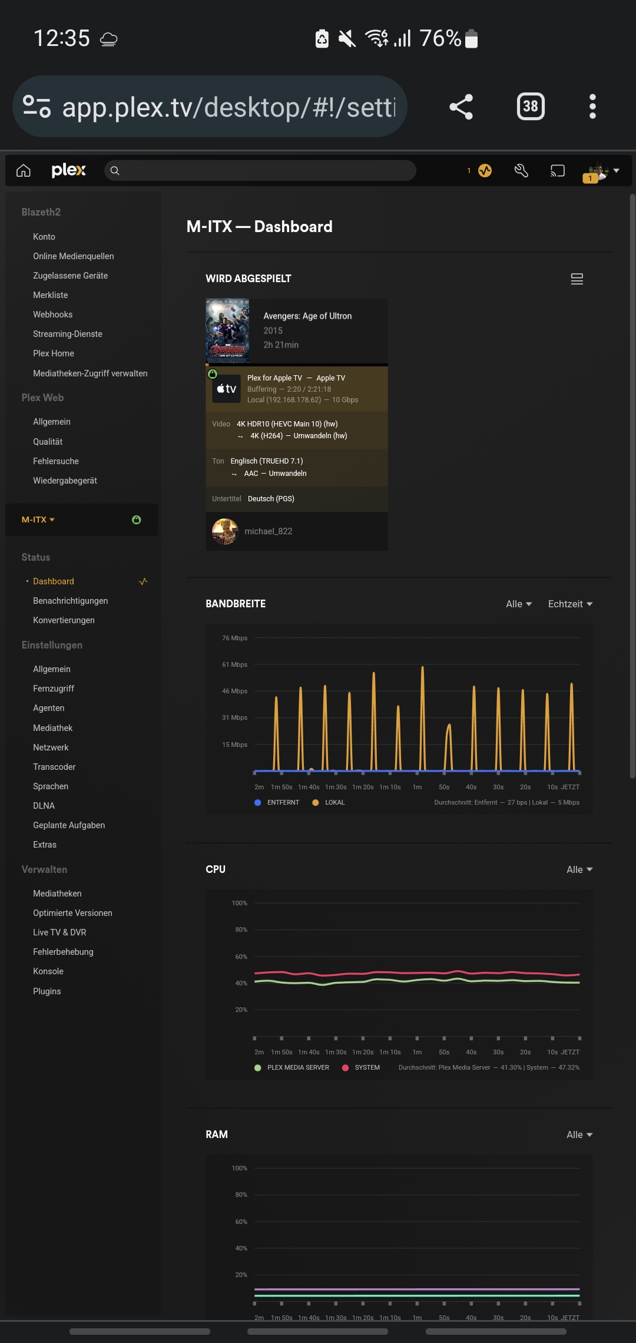Open Mediatheken under Verwalten
Screen dimensions: 636x1343
[57, 894]
